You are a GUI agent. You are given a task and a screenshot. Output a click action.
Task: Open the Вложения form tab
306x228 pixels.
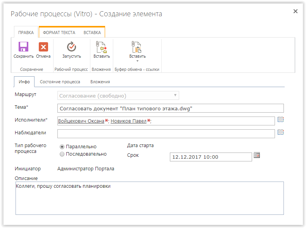click(x=100, y=82)
